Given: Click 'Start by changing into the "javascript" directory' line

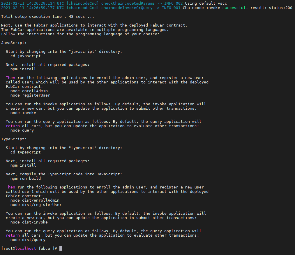Looking at the screenshot, I should pos(64,52).
